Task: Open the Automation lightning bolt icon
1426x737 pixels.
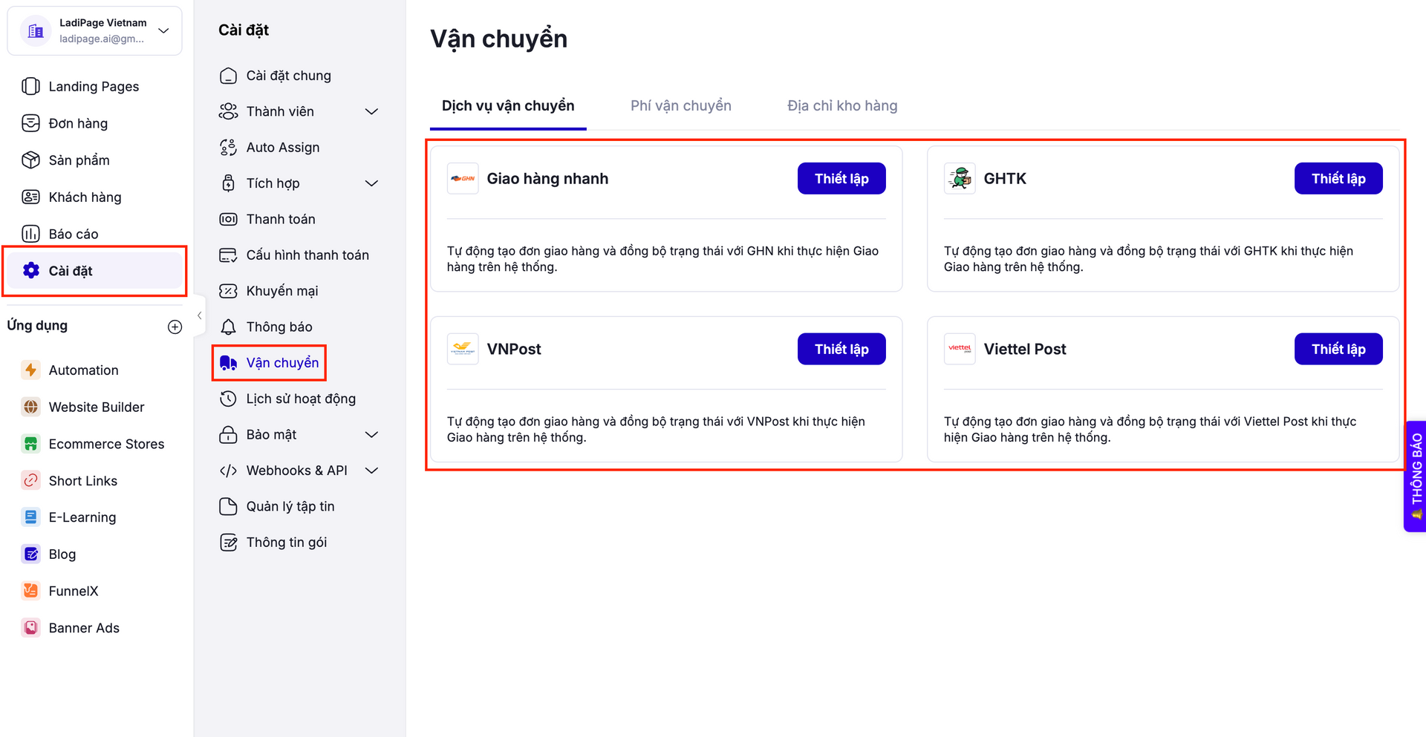Action: point(30,370)
